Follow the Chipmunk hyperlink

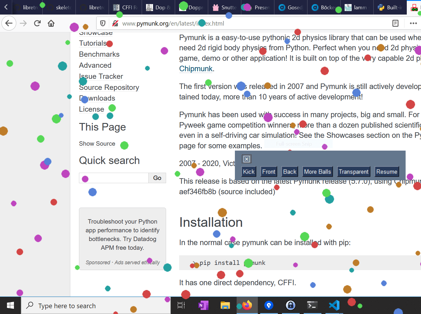click(x=196, y=69)
